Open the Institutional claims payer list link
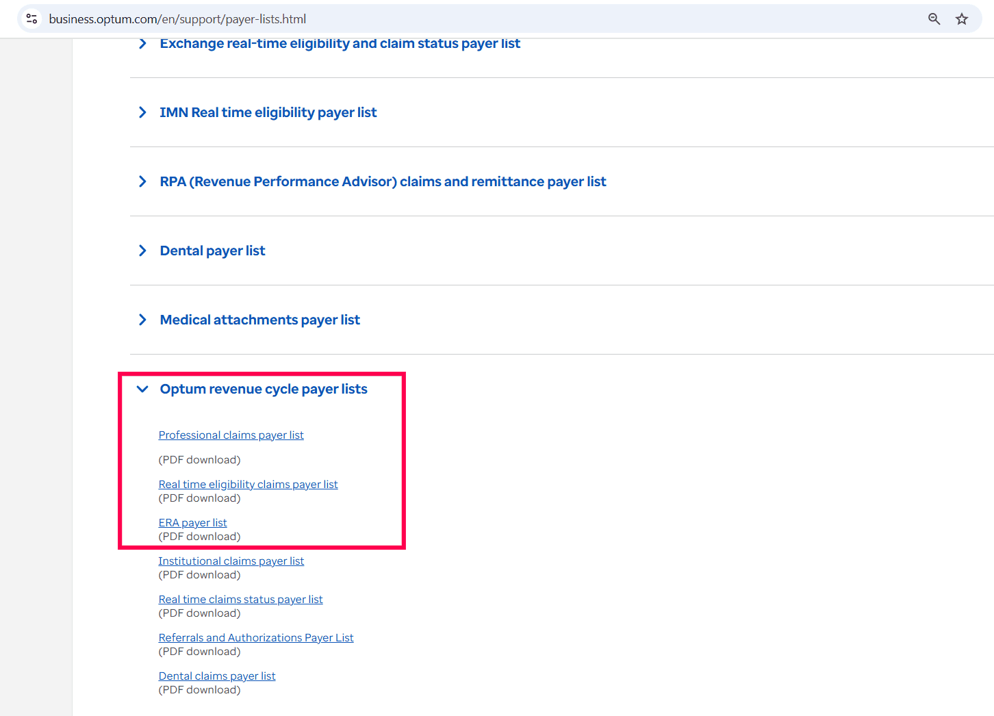Viewport: 994px width, 716px height. [x=231, y=561]
